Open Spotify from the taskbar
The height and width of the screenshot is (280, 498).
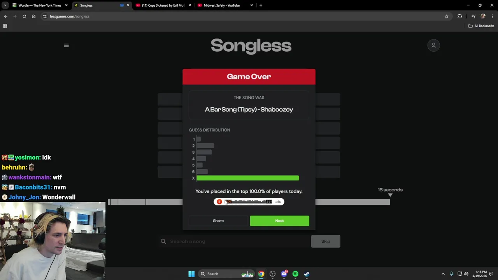coord(295,274)
